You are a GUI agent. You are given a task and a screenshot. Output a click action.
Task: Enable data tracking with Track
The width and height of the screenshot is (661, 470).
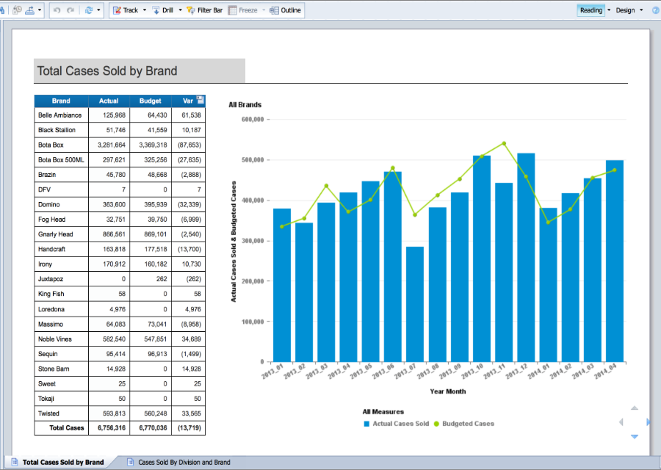pos(126,10)
